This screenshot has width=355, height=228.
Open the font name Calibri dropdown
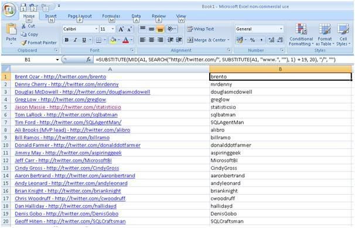[96, 29]
